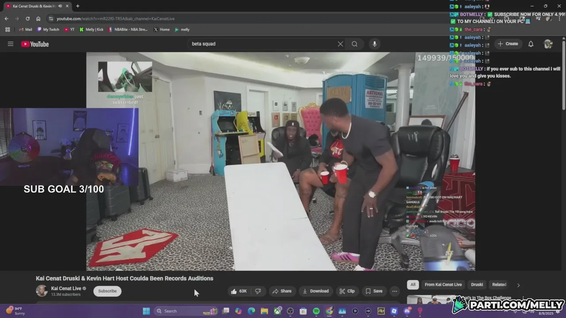Open options for the In The Box Challenge video
This screenshot has width=566, height=318.
click(x=524, y=298)
